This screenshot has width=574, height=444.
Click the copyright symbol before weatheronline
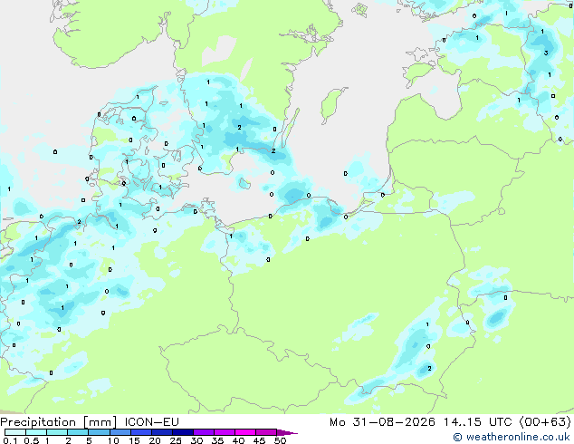coord(457,437)
